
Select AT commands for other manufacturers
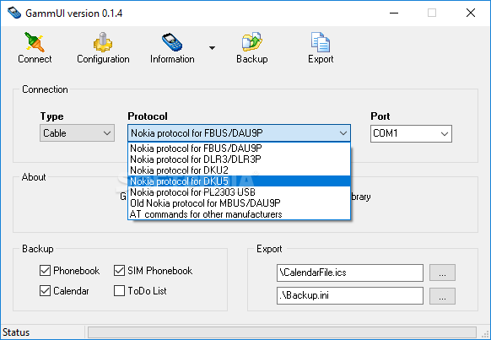coord(239,213)
